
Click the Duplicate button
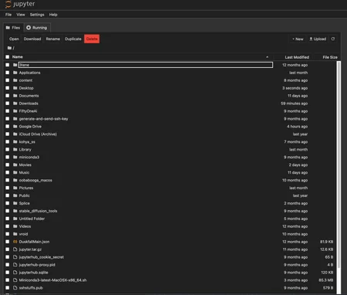pos(73,39)
